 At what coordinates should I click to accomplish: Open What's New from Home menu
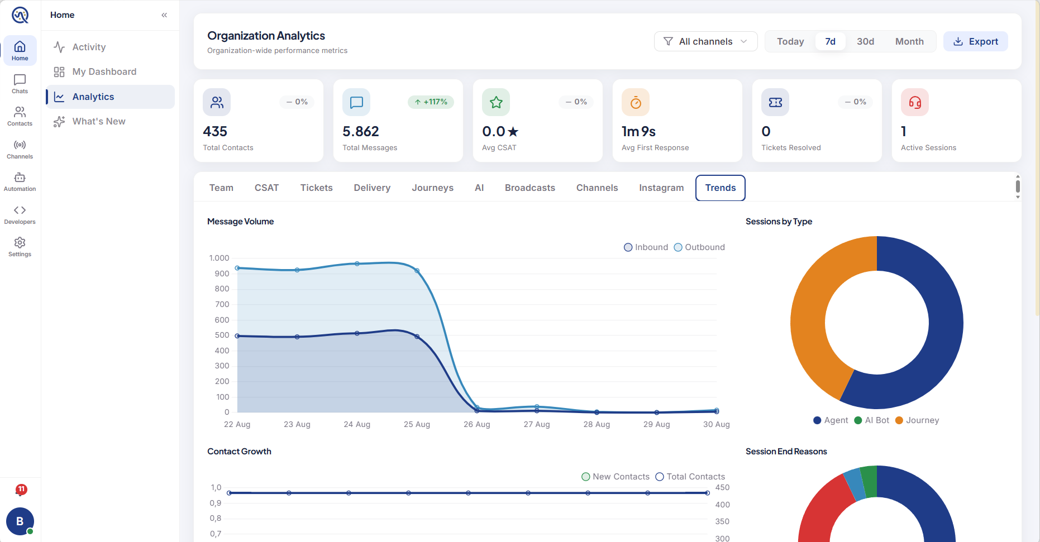click(111, 121)
